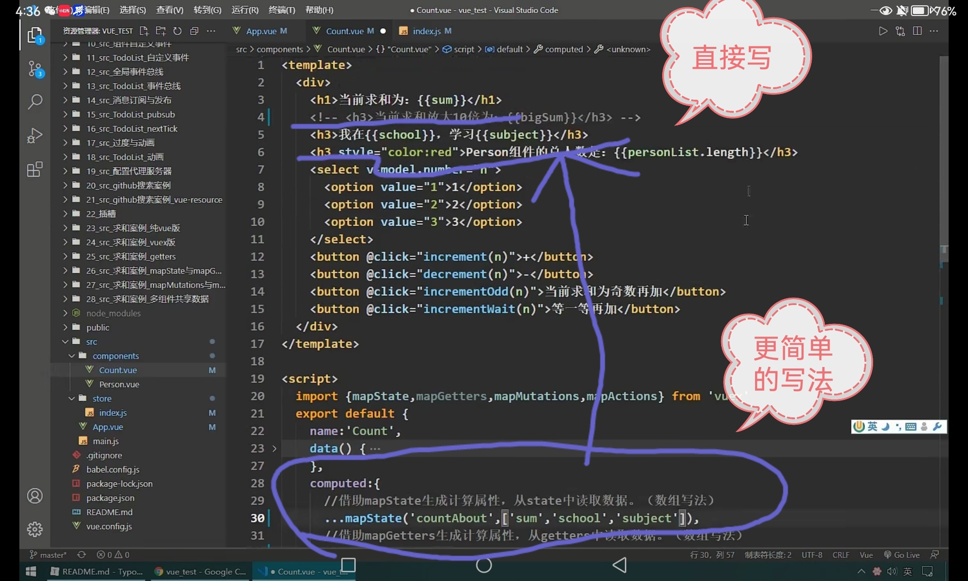Open the Manage settings gear icon
This screenshot has width=968, height=581.
(x=35, y=529)
